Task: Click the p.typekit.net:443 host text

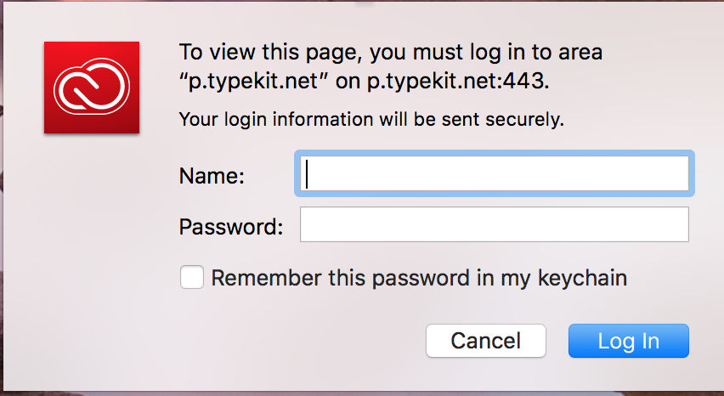Action: (x=458, y=82)
